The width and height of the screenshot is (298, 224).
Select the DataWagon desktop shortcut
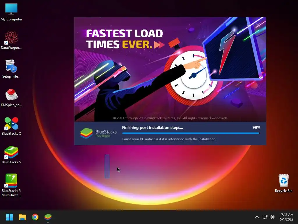tap(11, 40)
